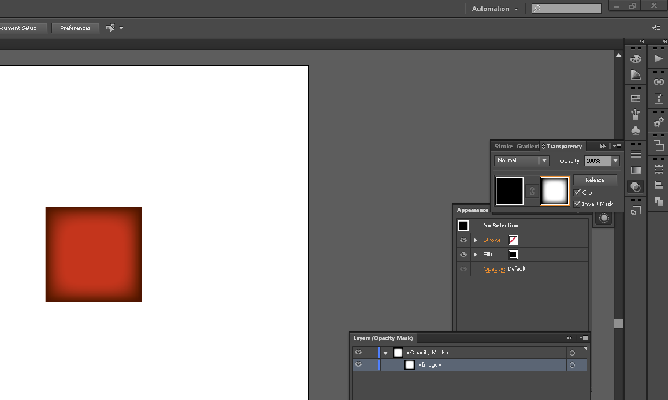Image resolution: width=668 pixels, height=400 pixels.
Task: Switch to the Stroke tab
Action: tap(503, 147)
